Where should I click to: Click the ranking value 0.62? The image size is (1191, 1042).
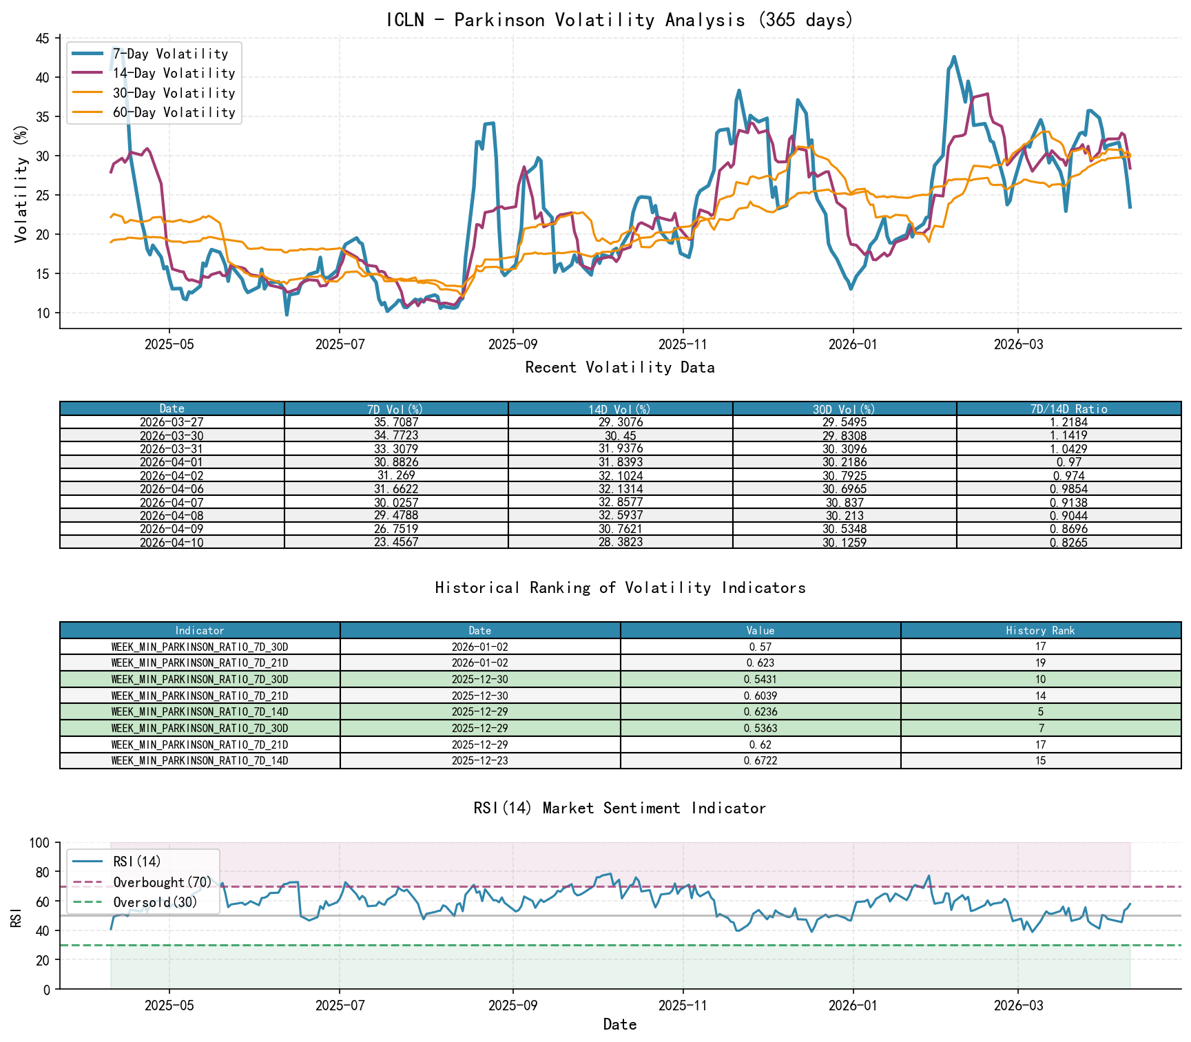(x=760, y=744)
